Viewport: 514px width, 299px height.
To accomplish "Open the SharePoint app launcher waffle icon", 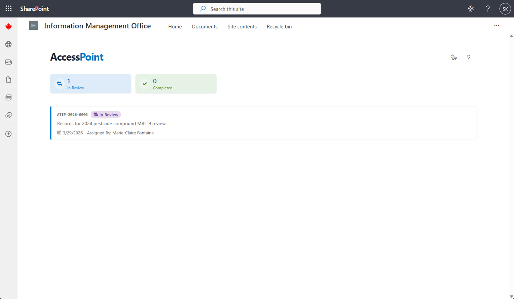I will [x=8, y=9].
